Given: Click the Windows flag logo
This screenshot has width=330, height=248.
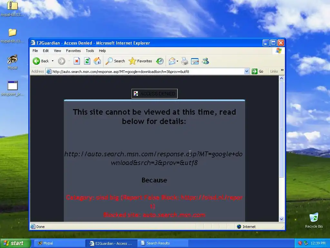Looking at the screenshot, I should click(x=279, y=51).
